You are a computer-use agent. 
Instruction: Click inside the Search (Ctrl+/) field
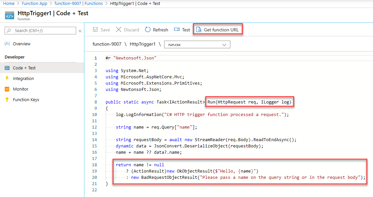40,30
